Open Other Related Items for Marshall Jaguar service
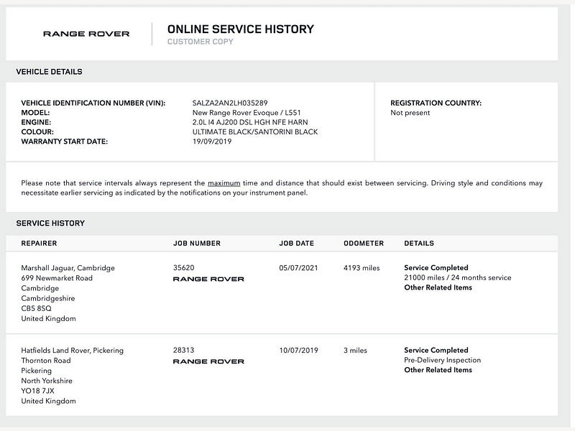This screenshot has width=575, height=431. tap(438, 287)
